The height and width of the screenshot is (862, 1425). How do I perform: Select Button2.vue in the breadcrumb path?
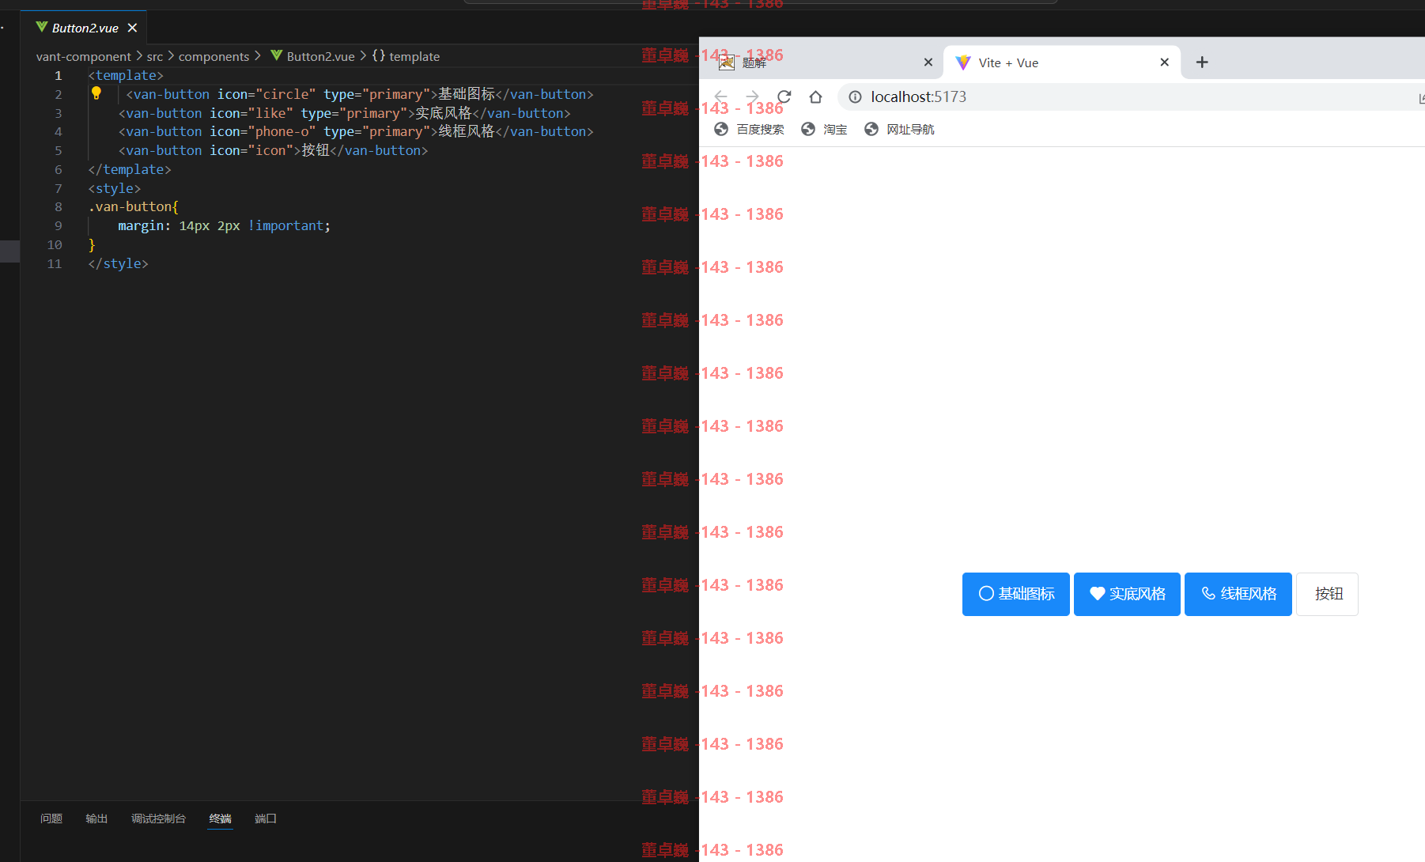pos(312,56)
